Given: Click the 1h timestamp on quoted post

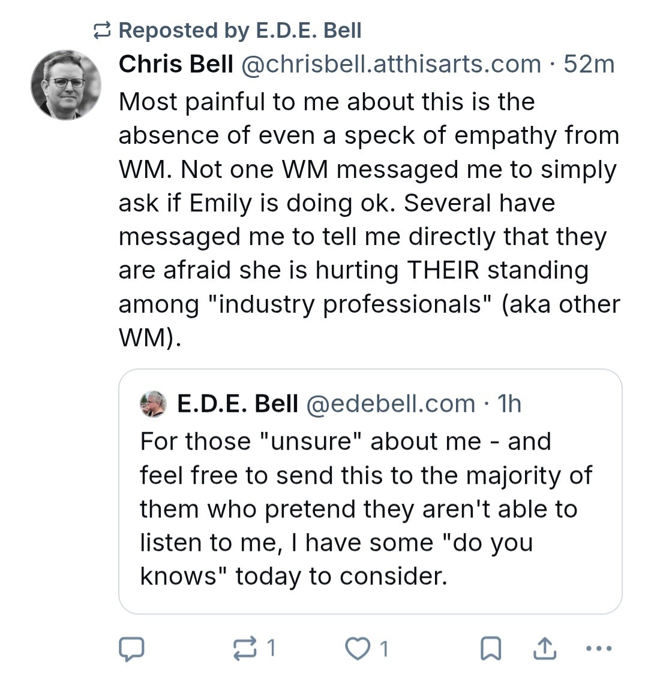Looking at the screenshot, I should click(509, 404).
